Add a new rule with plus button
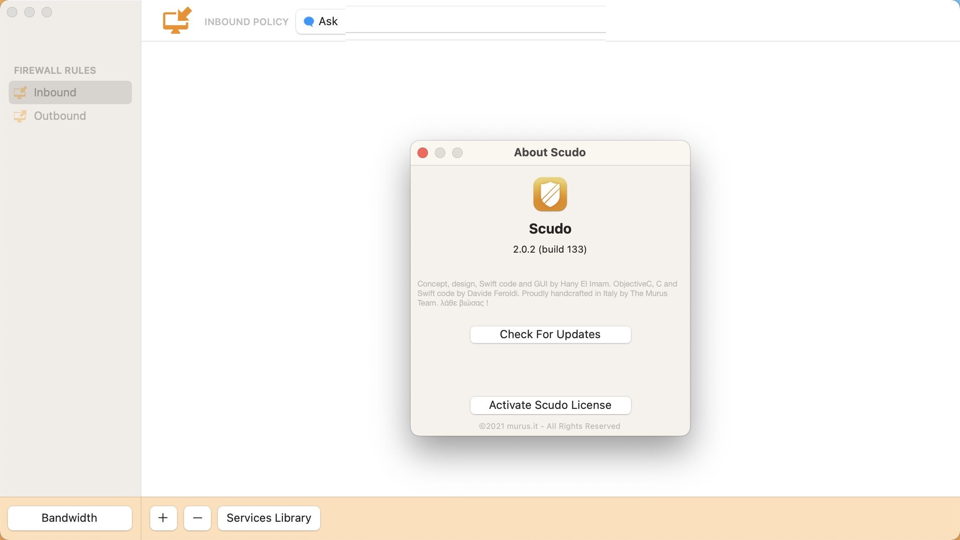The height and width of the screenshot is (540, 960). coord(163,518)
